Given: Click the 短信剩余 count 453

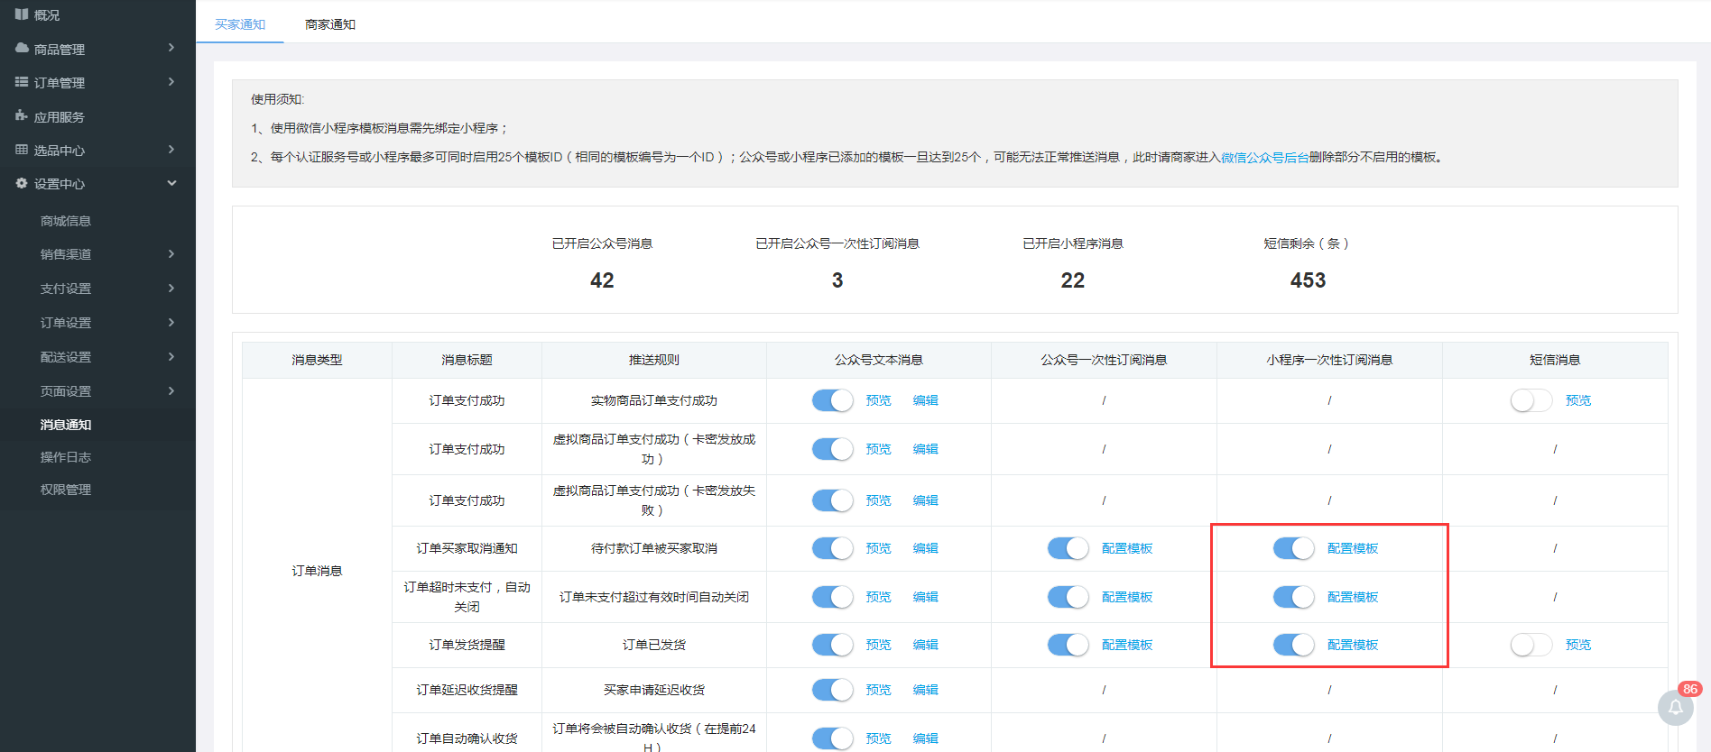Looking at the screenshot, I should click(1308, 280).
